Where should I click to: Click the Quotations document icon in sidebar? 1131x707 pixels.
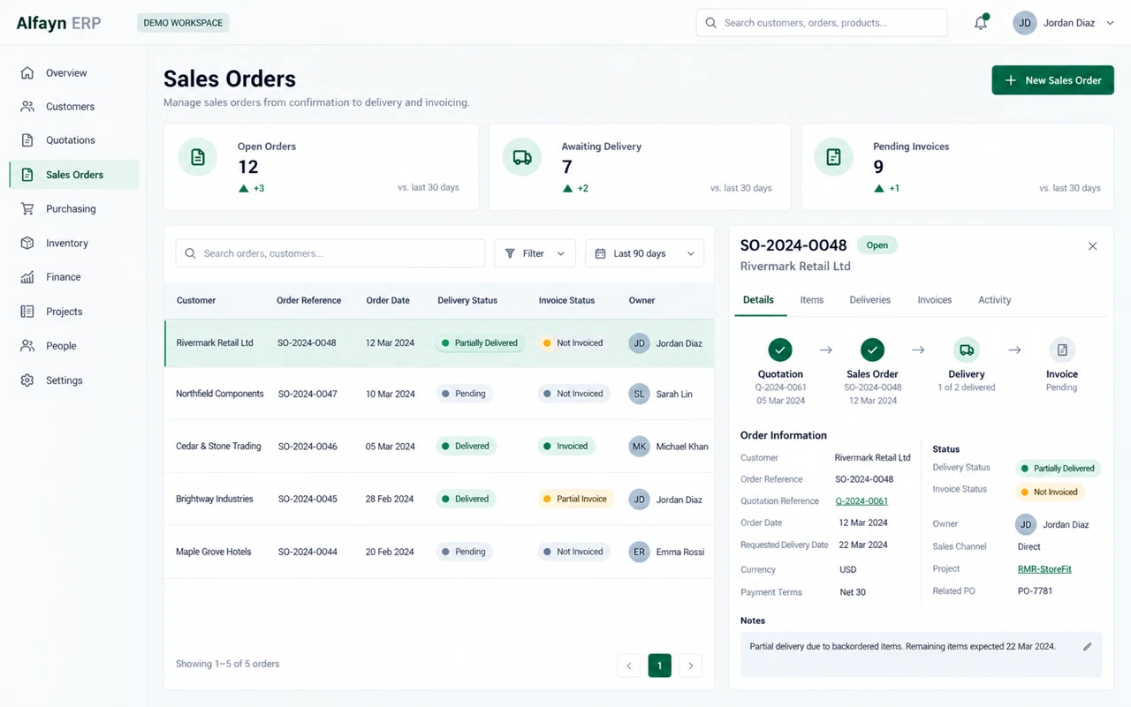27,140
